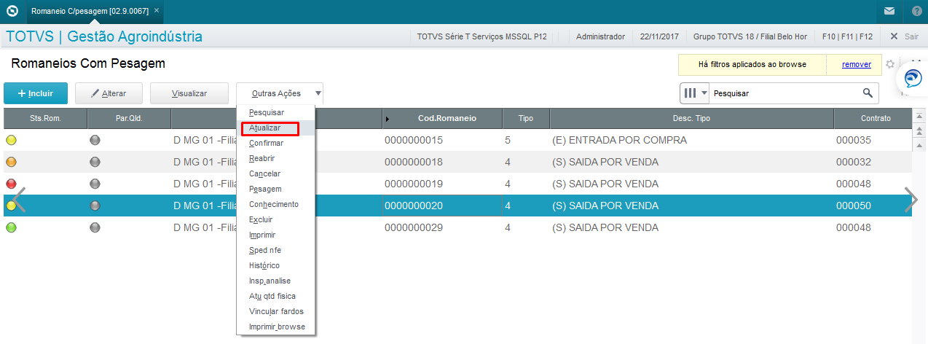
Task: Click the search magnifier icon
Action: 868,93
